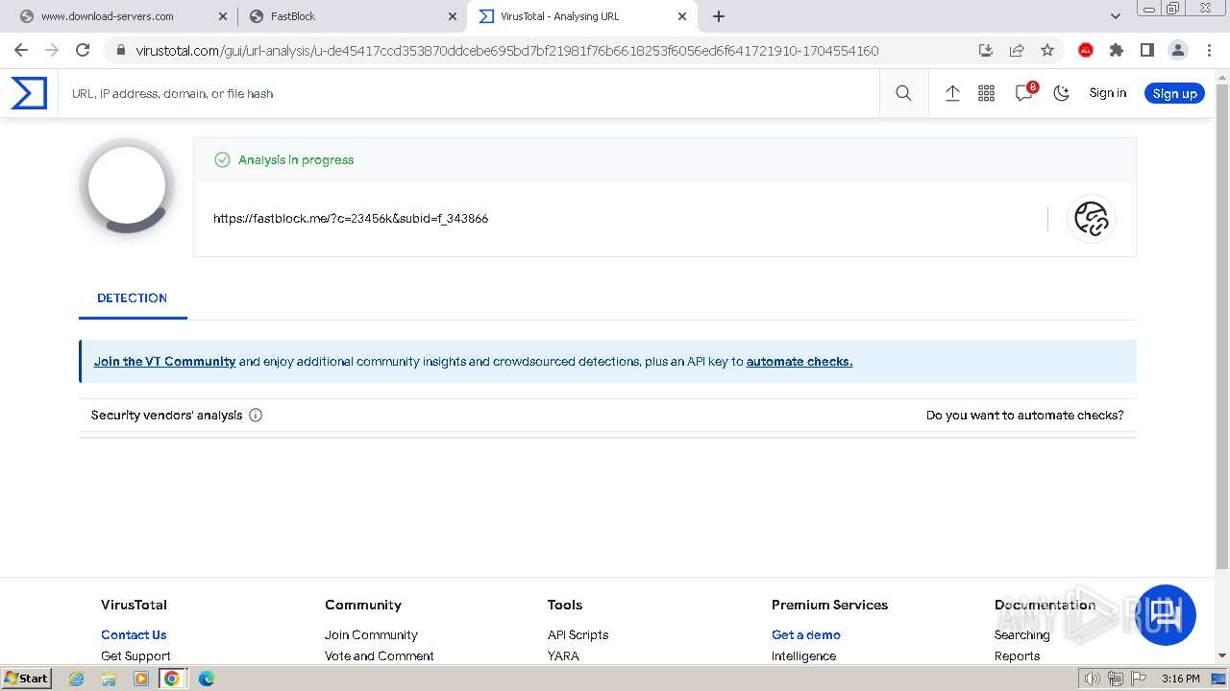
Task: Click the upload file arrow icon
Action: (x=952, y=93)
